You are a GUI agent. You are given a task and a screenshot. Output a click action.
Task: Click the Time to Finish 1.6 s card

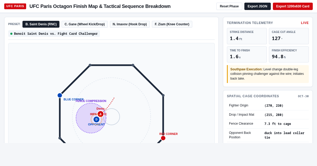point(247,55)
